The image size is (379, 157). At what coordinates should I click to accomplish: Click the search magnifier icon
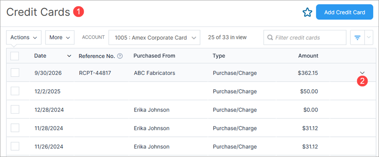click(x=270, y=38)
